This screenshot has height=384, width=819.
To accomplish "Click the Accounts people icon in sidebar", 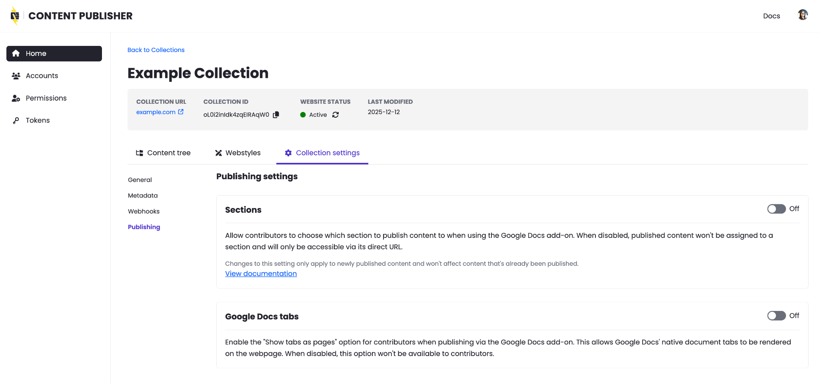I will [16, 76].
